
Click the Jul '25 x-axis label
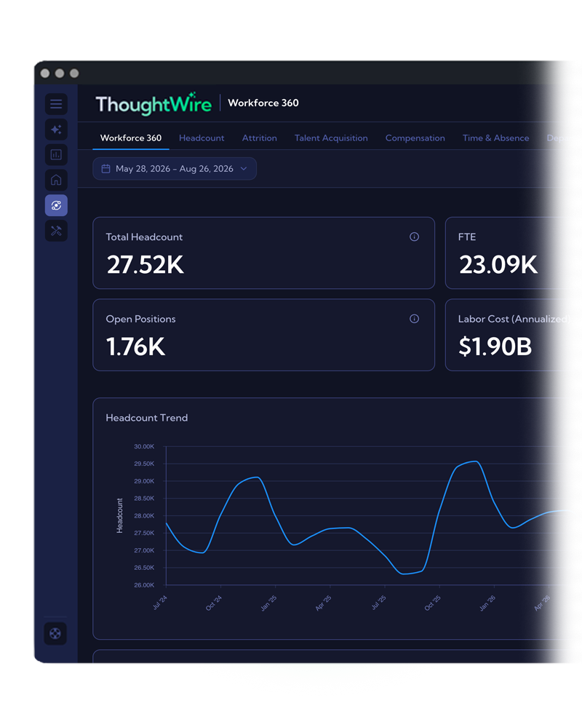point(378,603)
